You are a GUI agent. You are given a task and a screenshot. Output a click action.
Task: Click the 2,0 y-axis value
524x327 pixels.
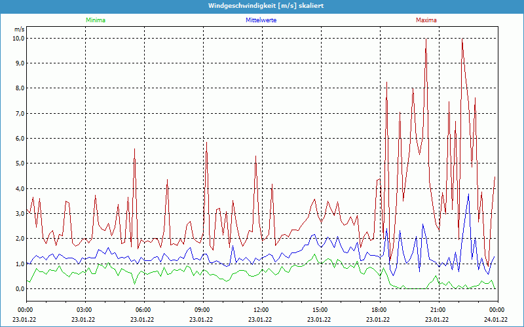point(20,239)
